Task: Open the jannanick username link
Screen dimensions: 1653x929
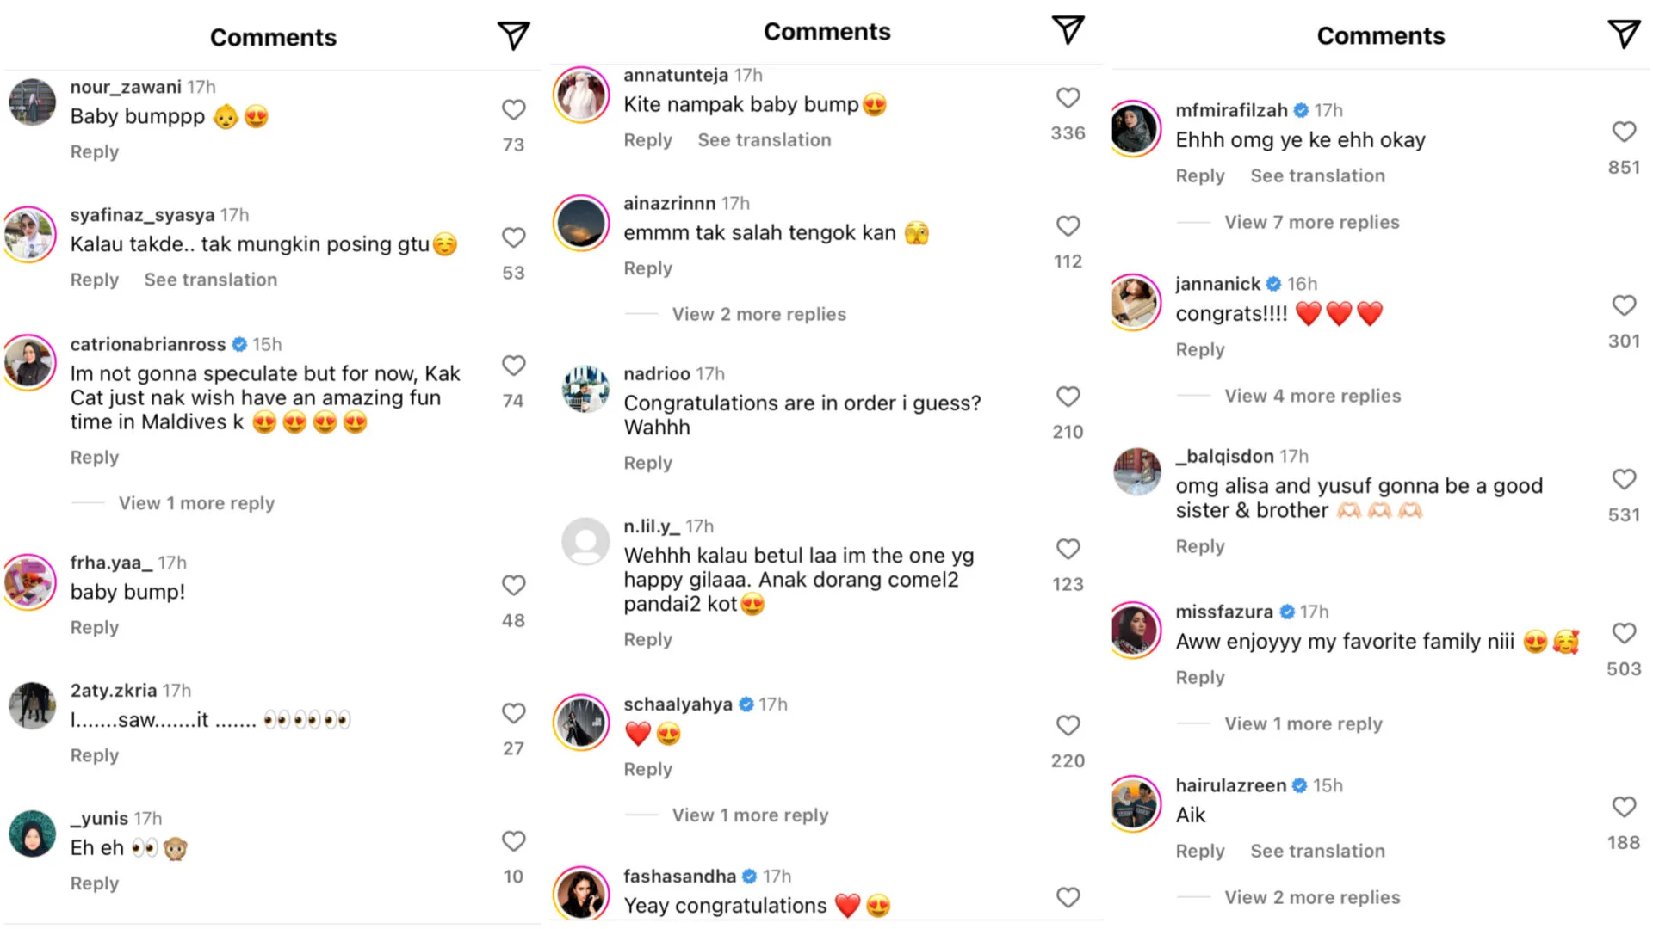Action: click(1217, 285)
